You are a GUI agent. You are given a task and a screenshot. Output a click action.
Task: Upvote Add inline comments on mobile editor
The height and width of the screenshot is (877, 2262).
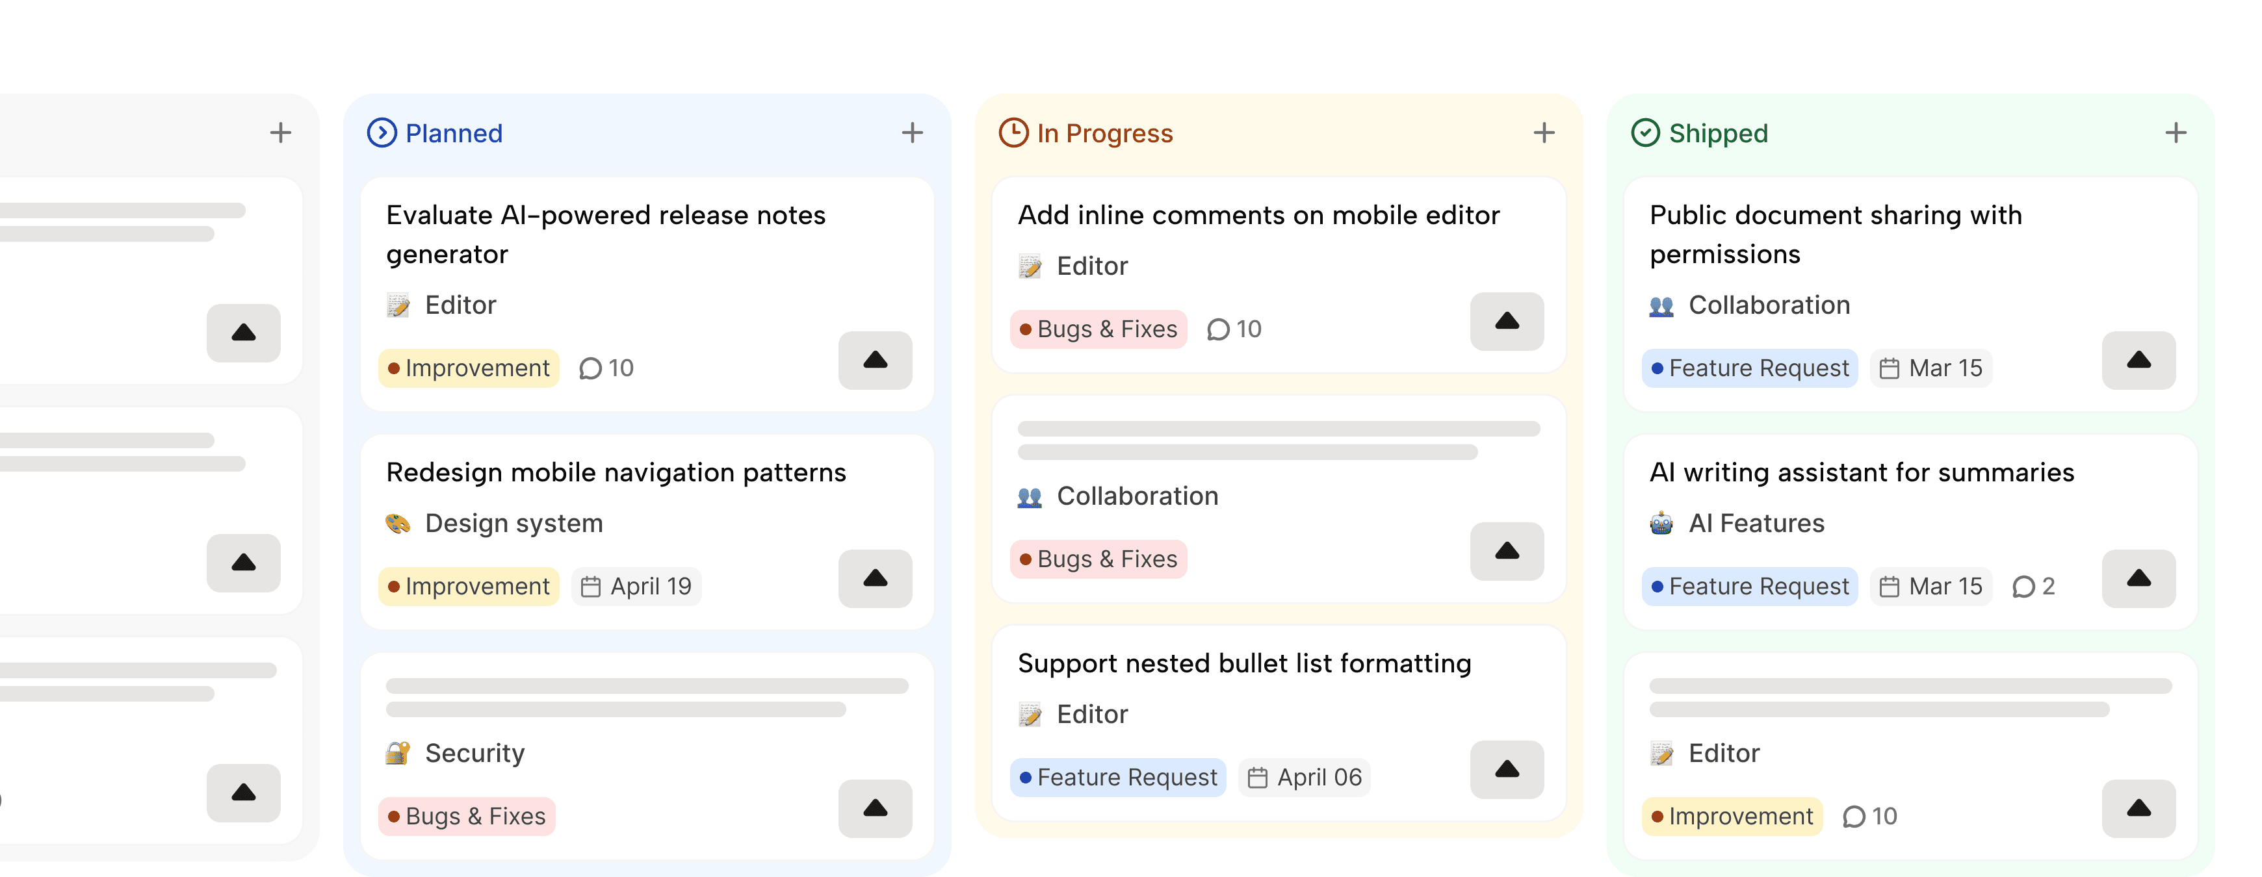1506,322
